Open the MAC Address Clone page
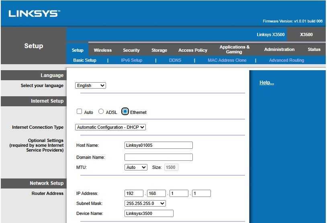 tap(227, 60)
